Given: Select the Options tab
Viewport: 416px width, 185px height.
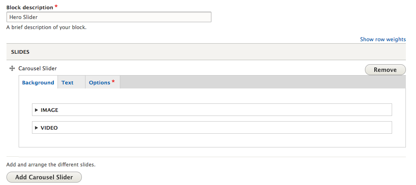Looking at the screenshot, I should [102, 82].
